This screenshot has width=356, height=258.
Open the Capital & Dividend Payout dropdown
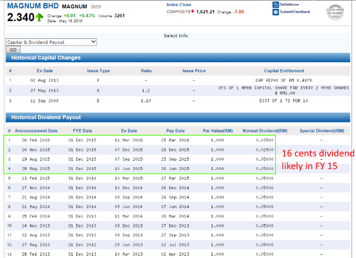click(51, 42)
